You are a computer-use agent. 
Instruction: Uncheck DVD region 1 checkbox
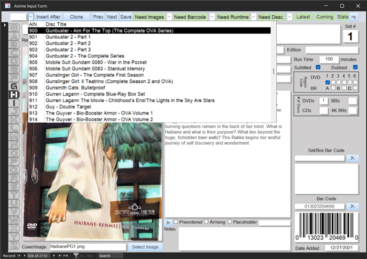pyautogui.click(x=327, y=82)
